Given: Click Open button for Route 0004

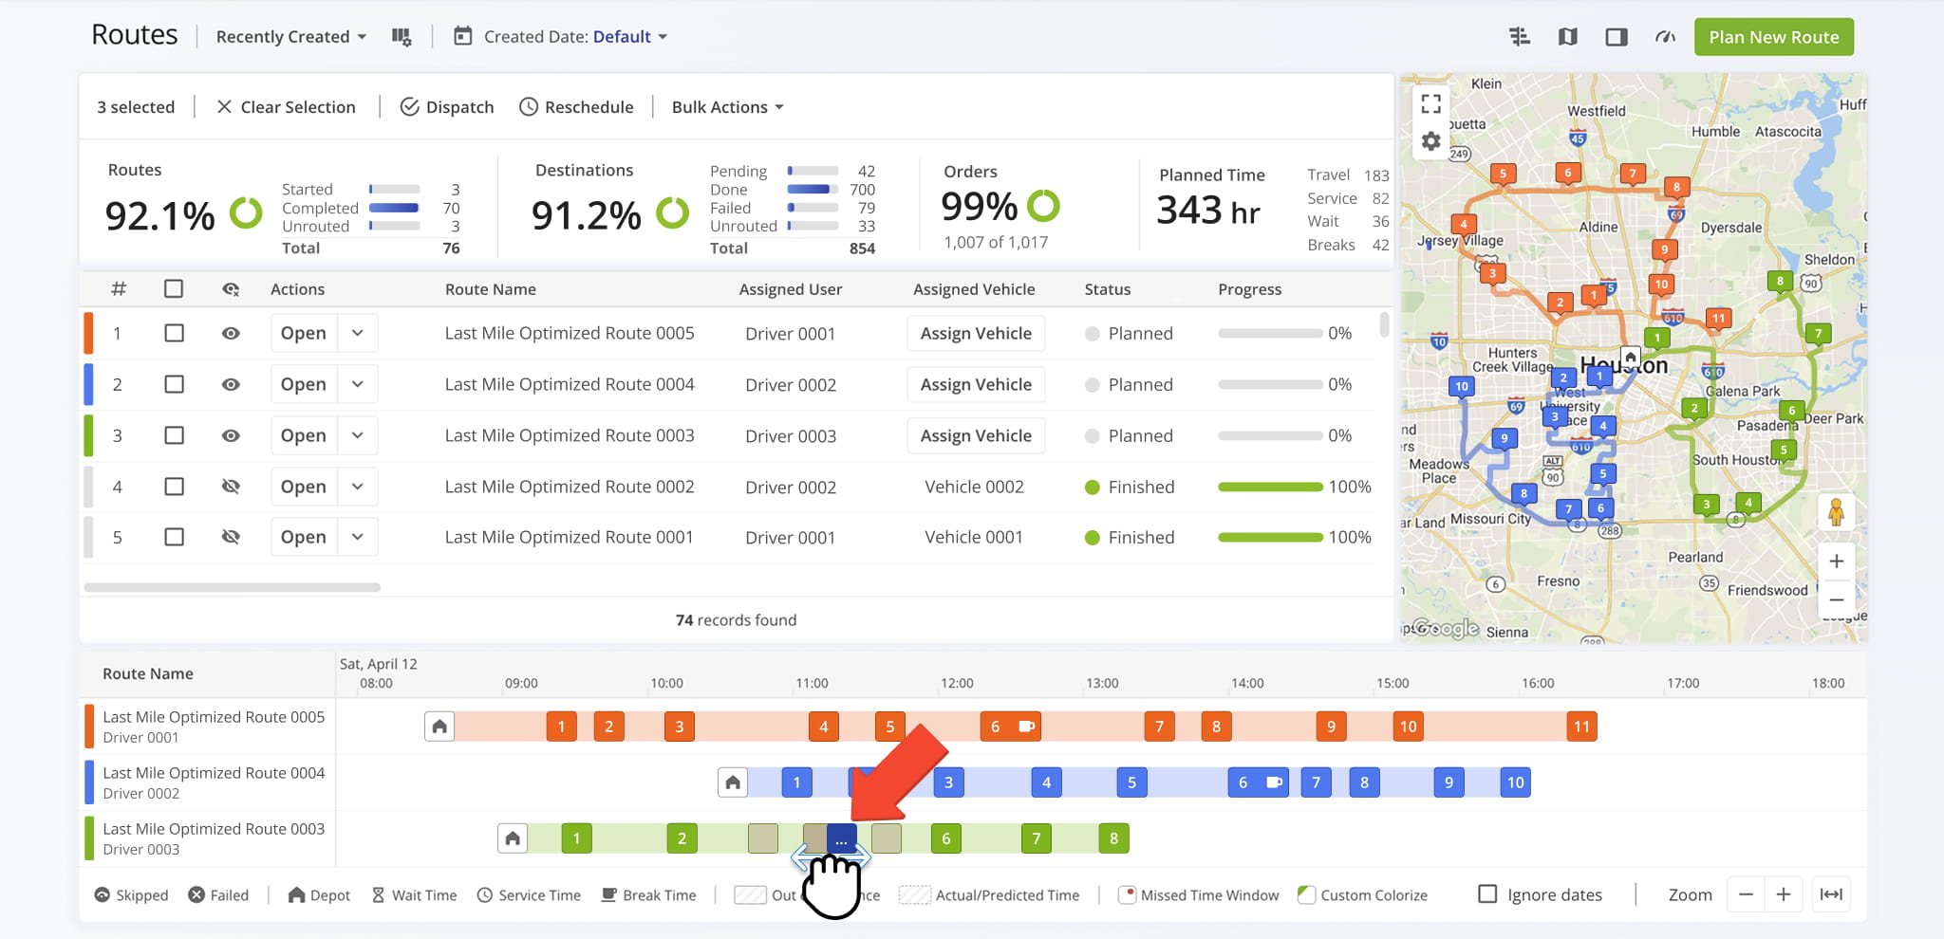Looking at the screenshot, I should (x=304, y=384).
